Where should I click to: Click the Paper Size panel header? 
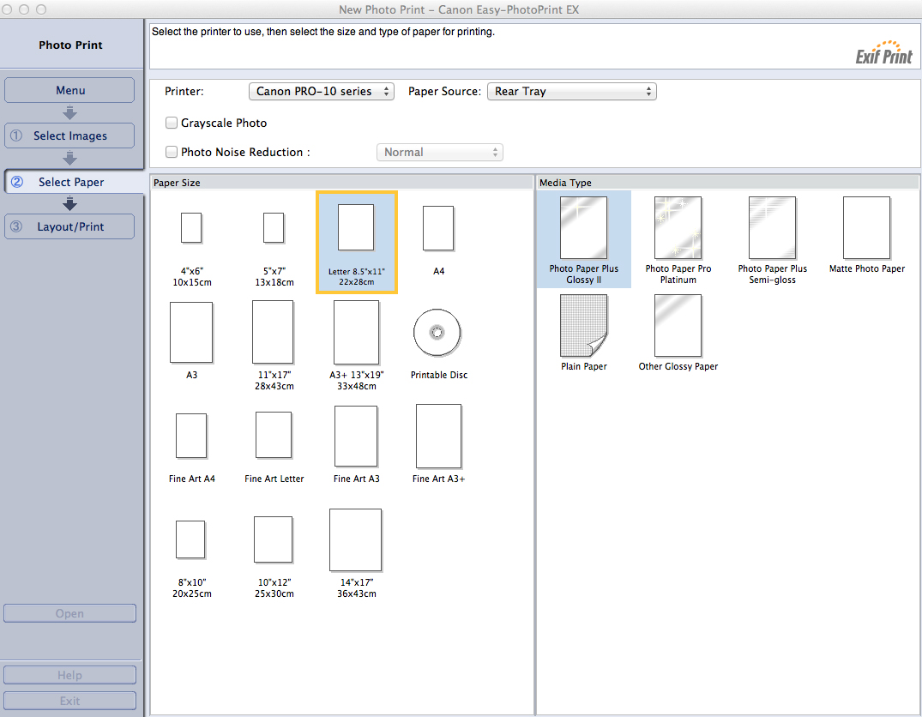click(341, 183)
